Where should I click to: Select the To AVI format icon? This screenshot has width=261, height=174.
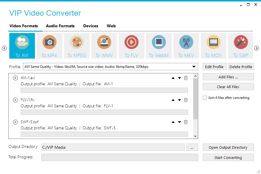point(22,46)
